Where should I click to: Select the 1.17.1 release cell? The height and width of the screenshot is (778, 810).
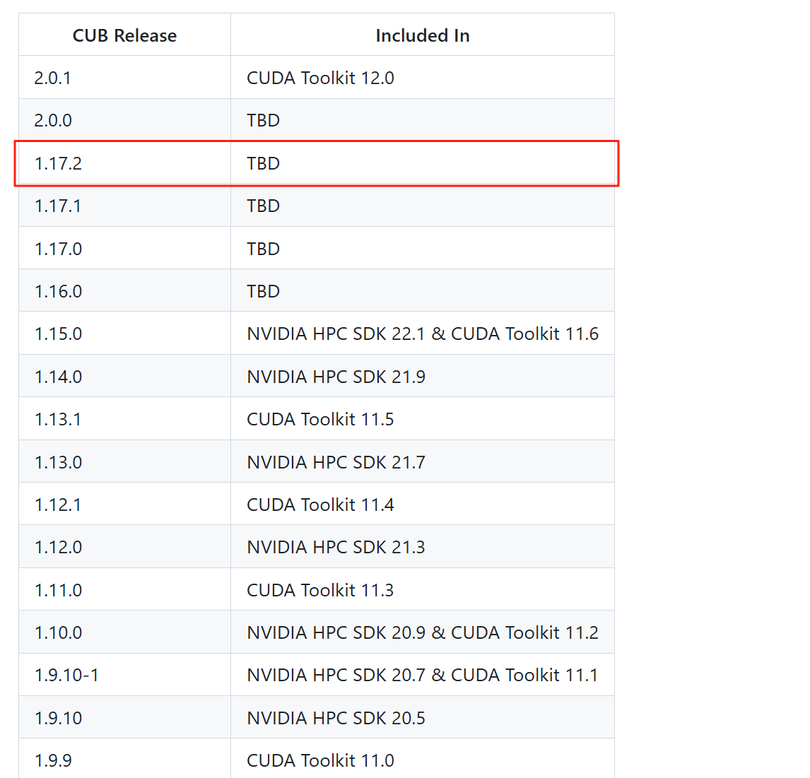click(124, 205)
